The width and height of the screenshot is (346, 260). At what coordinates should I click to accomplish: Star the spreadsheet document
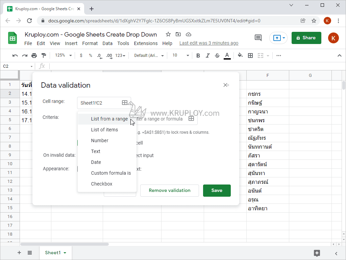pos(168,34)
